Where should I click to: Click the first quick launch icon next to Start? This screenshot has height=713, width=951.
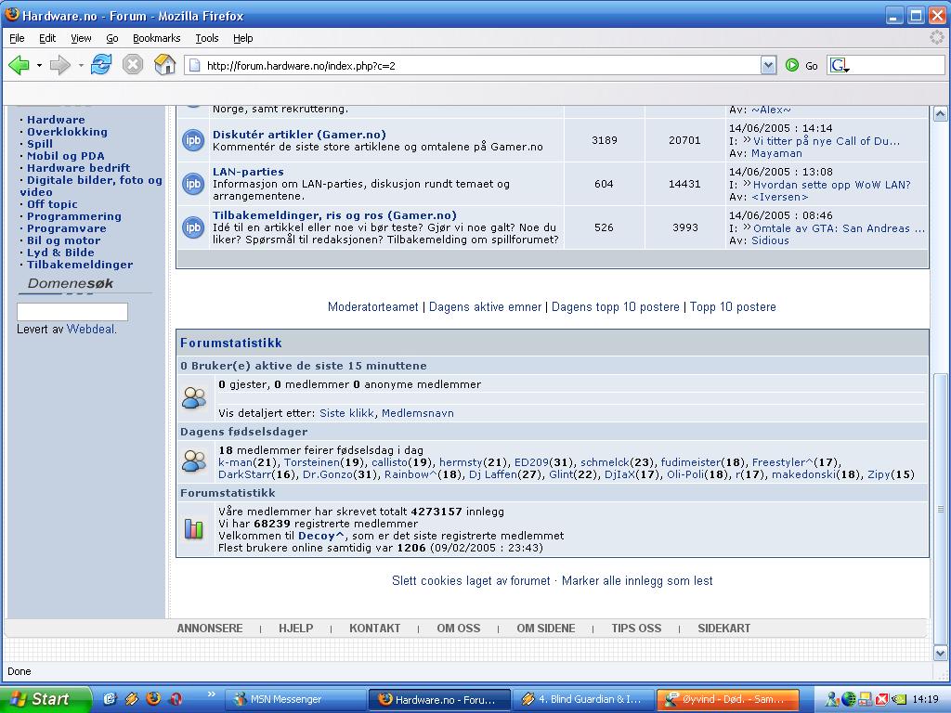(110, 698)
